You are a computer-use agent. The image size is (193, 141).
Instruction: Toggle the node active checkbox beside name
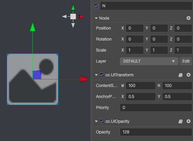coord(96,6)
